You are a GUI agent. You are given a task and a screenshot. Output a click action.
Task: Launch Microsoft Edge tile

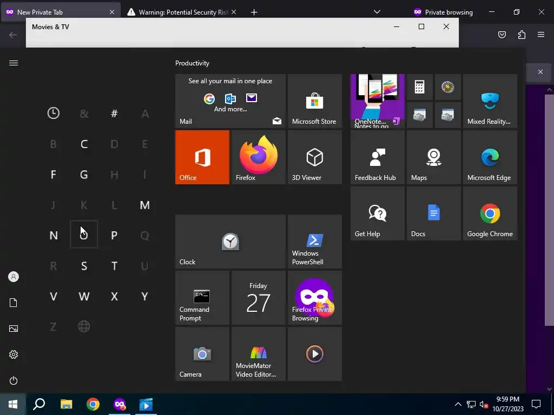pos(490,157)
